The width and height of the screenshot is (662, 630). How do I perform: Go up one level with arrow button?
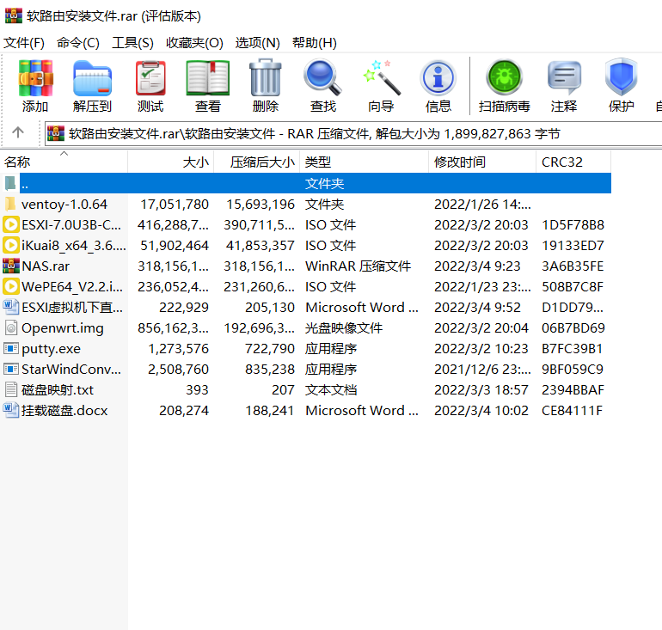[18, 132]
